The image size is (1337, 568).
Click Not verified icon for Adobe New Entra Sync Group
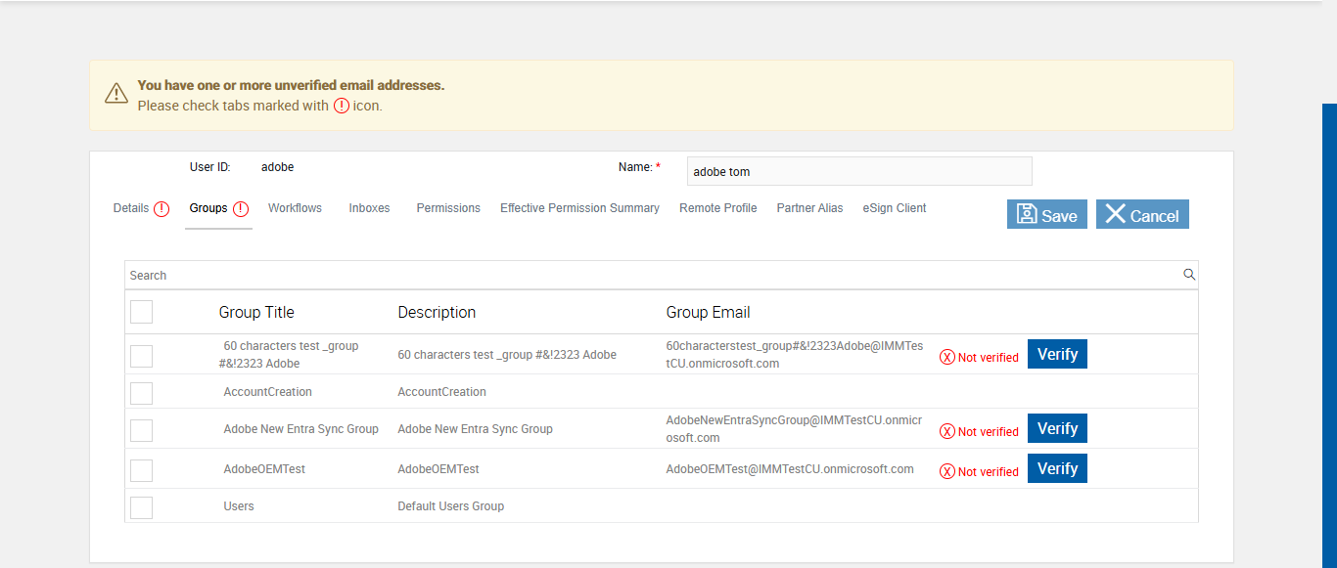(x=946, y=431)
